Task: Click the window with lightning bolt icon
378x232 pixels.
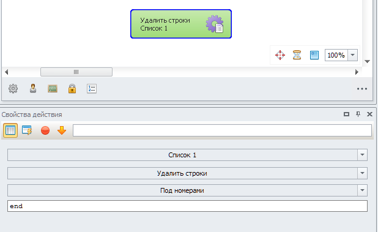Action: (x=27, y=130)
